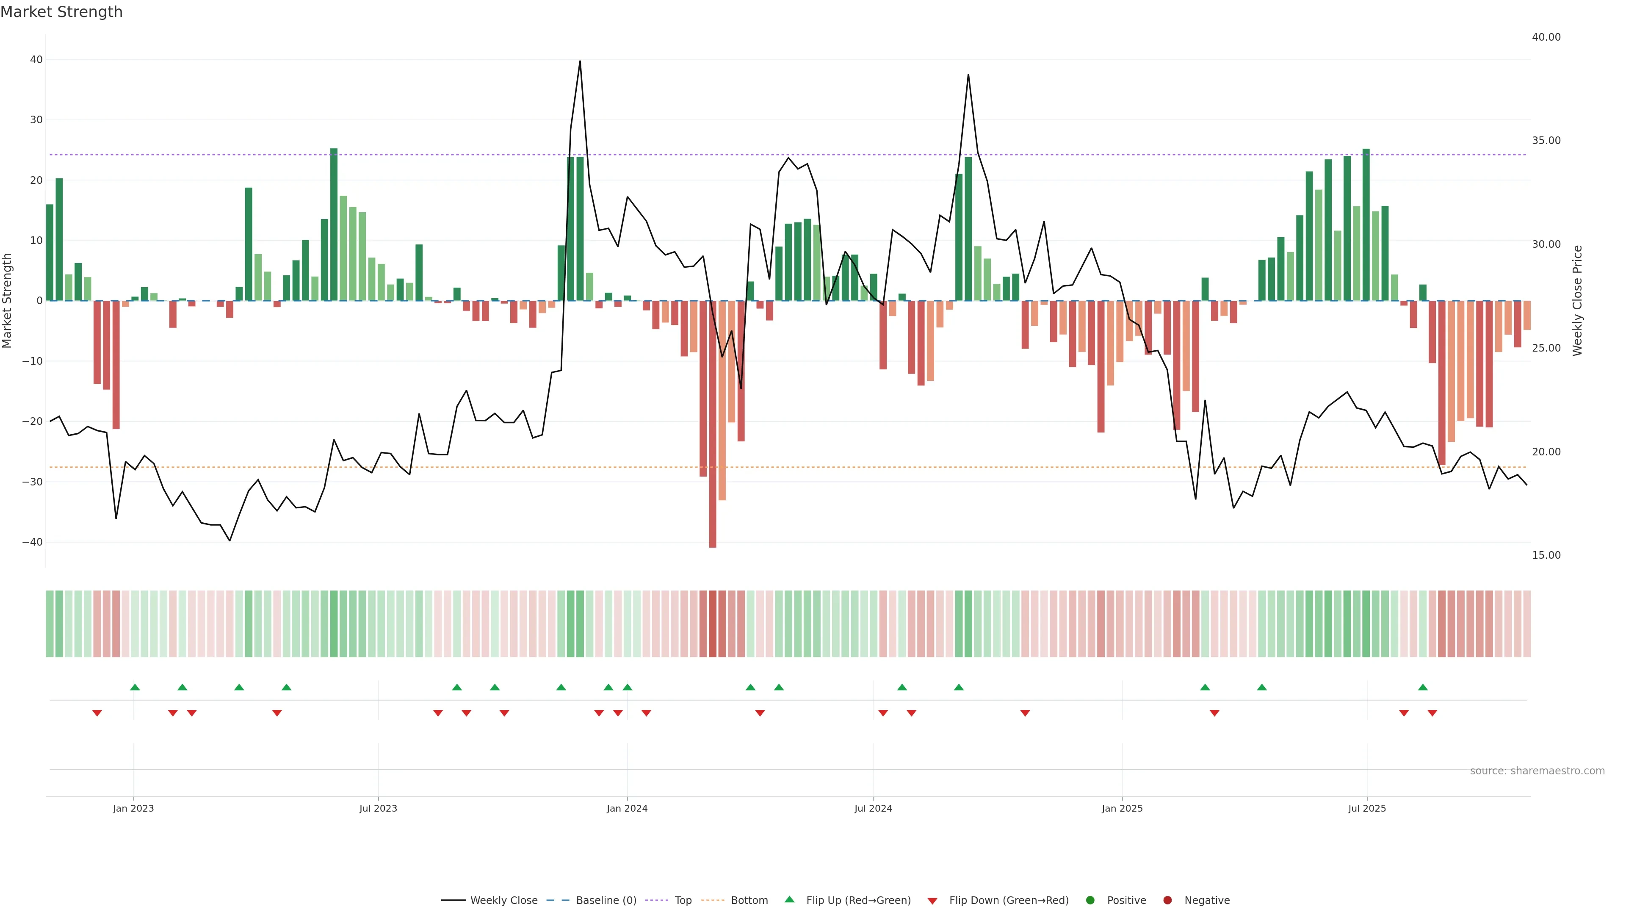
Task: Click the Bottom legend dashed line icon
Action: tap(713, 901)
